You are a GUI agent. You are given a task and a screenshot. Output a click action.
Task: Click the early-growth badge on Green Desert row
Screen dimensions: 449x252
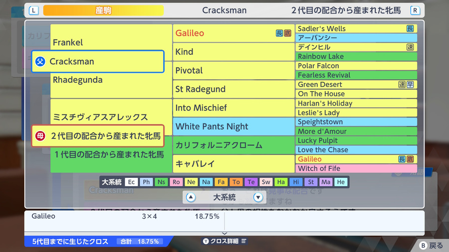[410, 85]
